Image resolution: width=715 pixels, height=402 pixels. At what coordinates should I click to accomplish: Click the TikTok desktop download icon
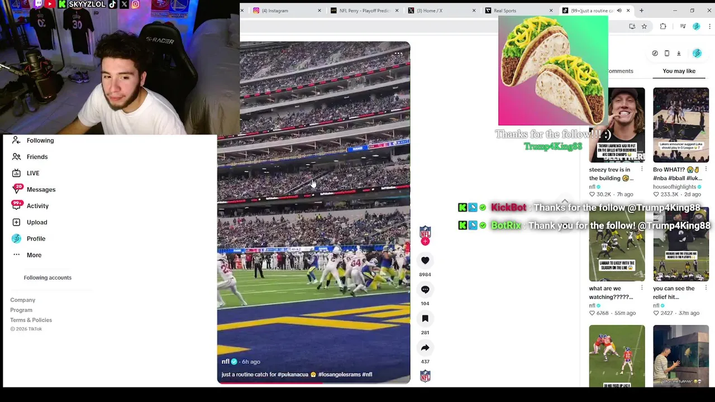[679, 54]
